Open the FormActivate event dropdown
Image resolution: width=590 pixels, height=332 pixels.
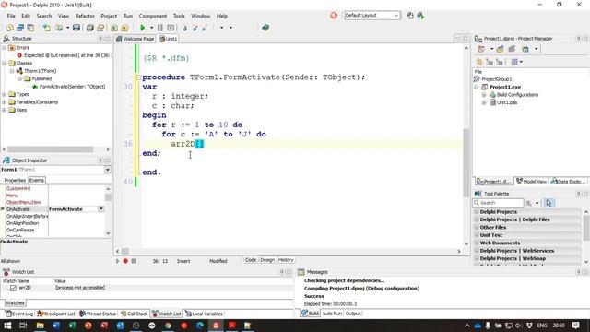(x=100, y=209)
